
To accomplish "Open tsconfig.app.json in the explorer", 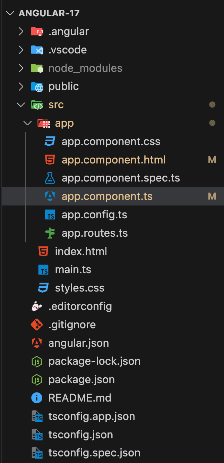I will (x=92, y=416).
